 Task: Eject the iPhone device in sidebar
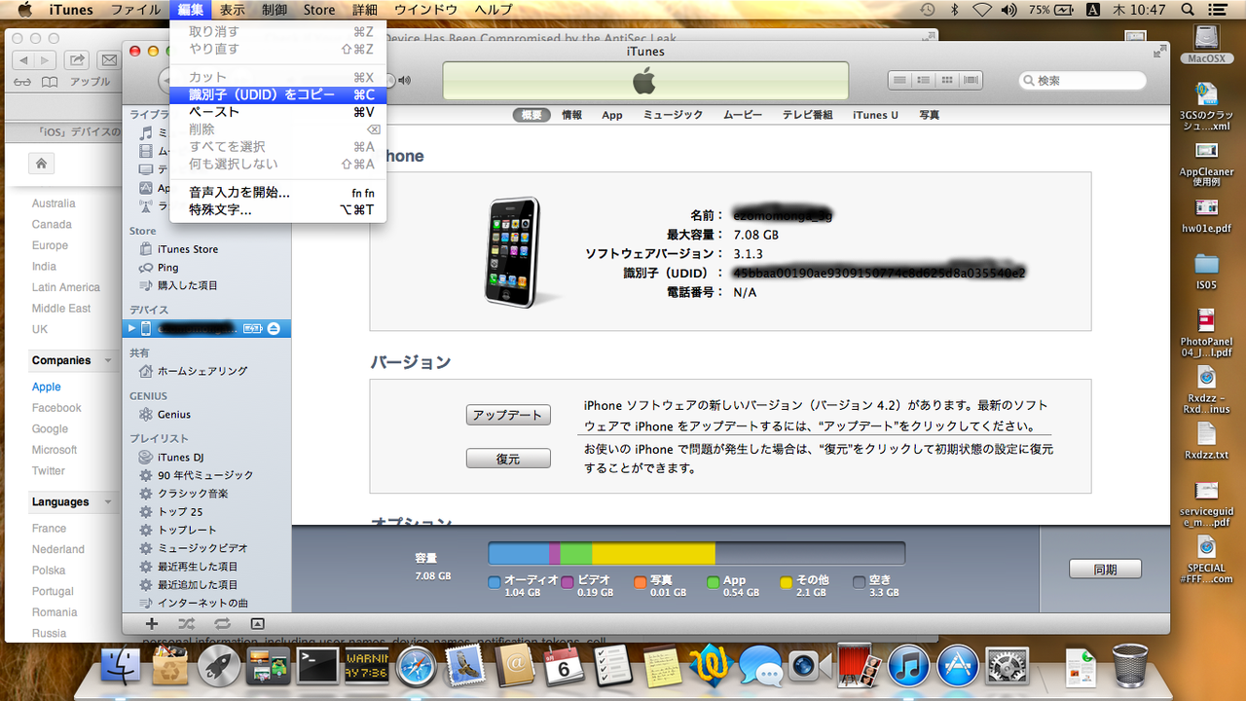(x=274, y=328)
